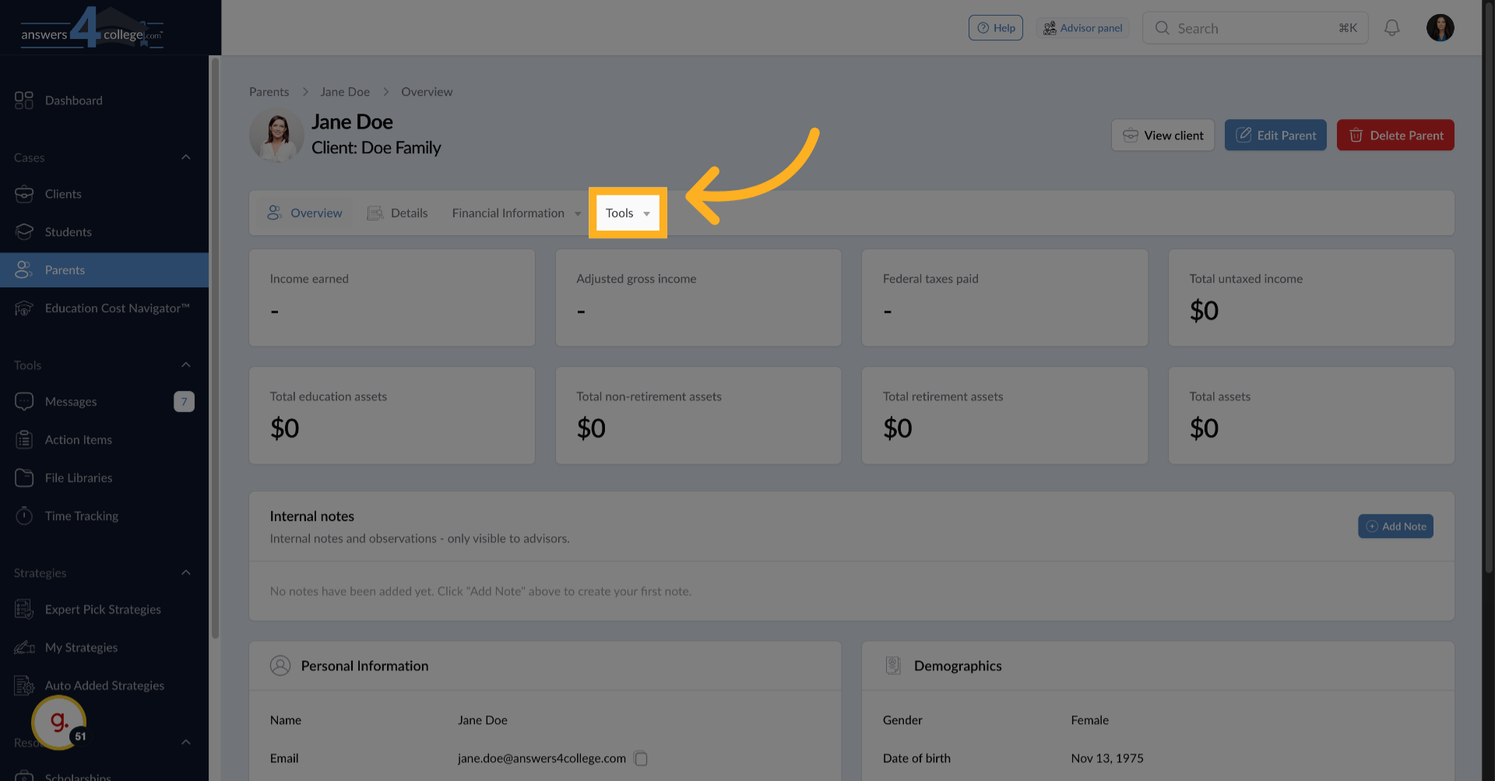Collapse the Strategies sidebar section
Viewport: 1495px width, 781px height.
[186, 573]
